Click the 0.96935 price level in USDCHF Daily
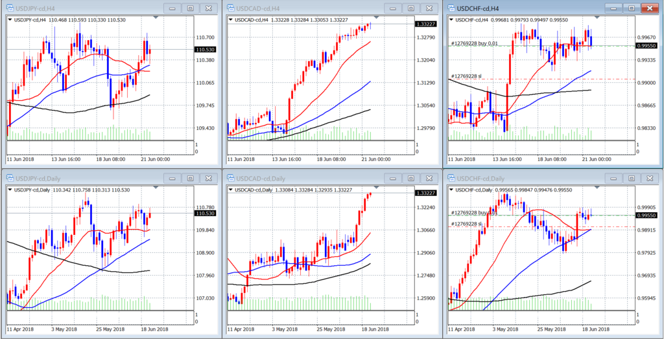Image resolution: width=664 pixels, height=339 pixels. coord(646,276)
